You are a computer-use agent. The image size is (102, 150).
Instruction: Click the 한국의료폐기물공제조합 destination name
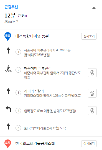(x=35, y=144)
